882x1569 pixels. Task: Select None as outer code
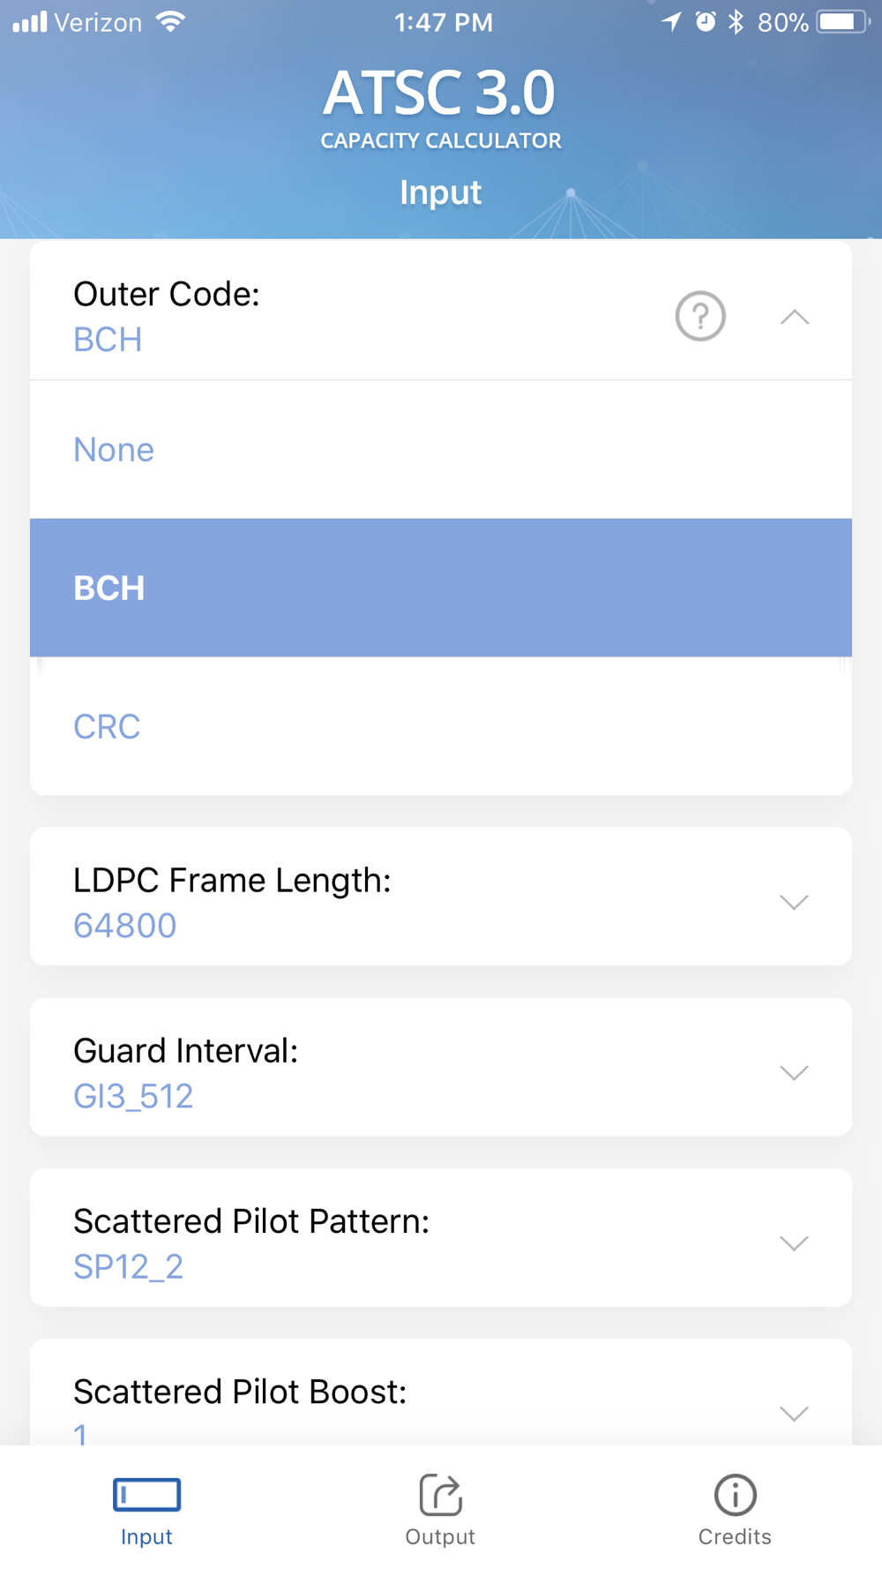[441, 449]
